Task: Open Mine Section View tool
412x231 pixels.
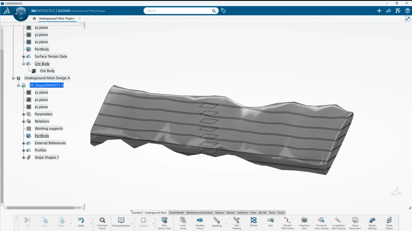Action: (164, 223)
